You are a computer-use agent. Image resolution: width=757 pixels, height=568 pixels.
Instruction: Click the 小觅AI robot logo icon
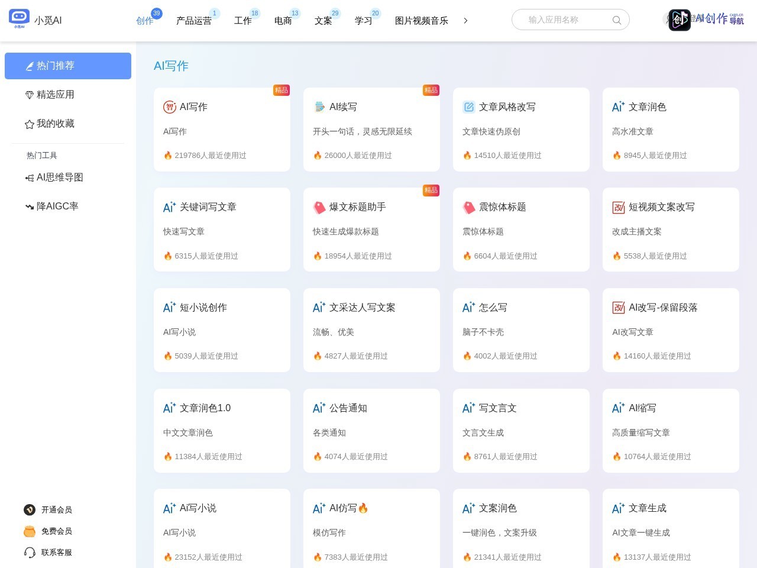(x=19, y=18)
